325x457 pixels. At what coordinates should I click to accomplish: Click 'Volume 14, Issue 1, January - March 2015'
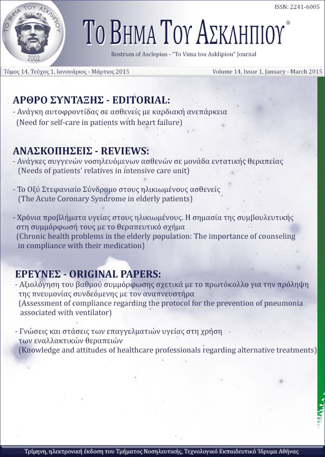[267, 72]
